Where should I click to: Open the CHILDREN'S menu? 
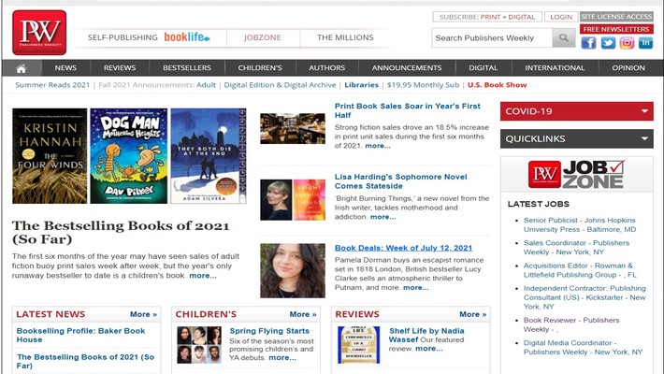tap(260, 67)
